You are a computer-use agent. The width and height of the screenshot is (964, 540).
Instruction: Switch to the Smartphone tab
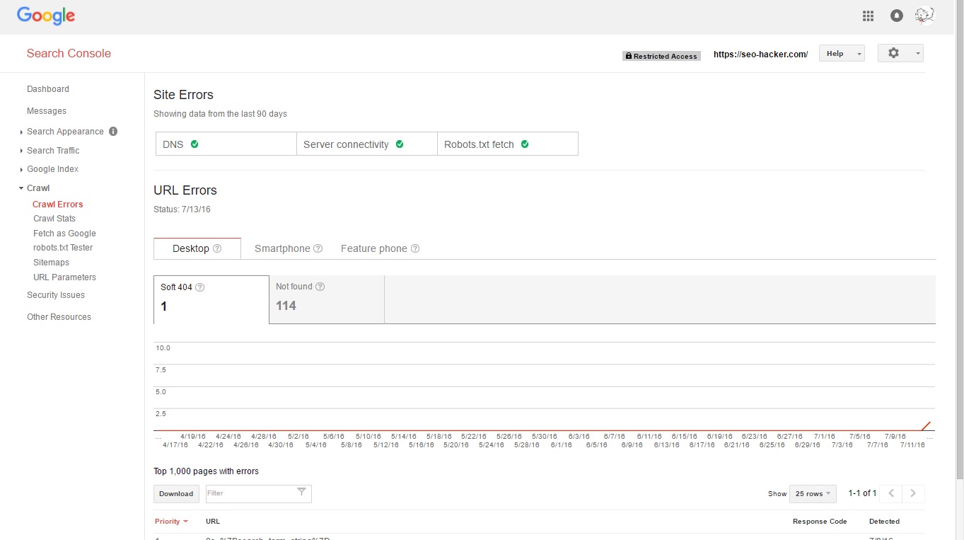[x=282, y=248]
